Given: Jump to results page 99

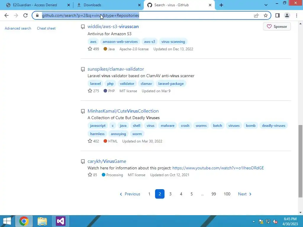Looking at the screenshot, I should [x=214, y=194].
